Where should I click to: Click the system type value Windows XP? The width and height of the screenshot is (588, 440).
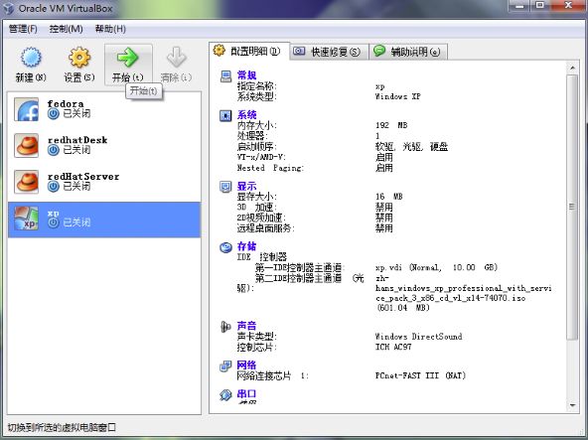point(398,96)
